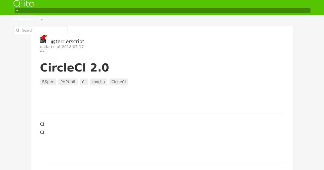Viewport: 324px width, 170px height.
Task: Select the CircleCI tag
Action: point(119,82)
